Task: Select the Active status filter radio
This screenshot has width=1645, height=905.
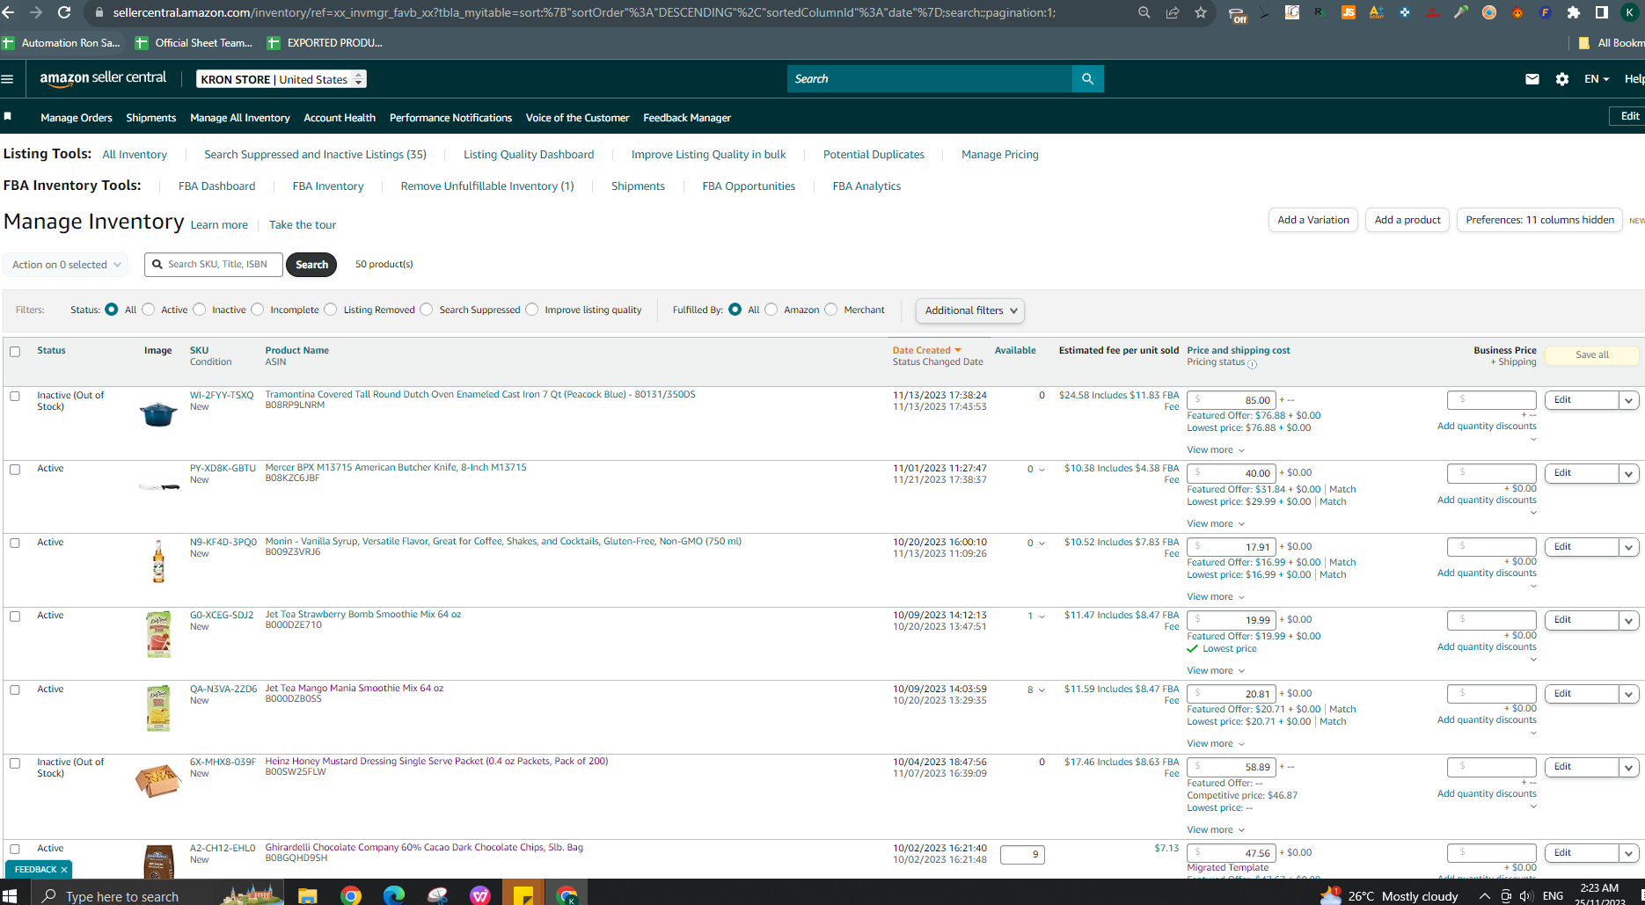Action: pyautogui.click(x=149, y=310)
